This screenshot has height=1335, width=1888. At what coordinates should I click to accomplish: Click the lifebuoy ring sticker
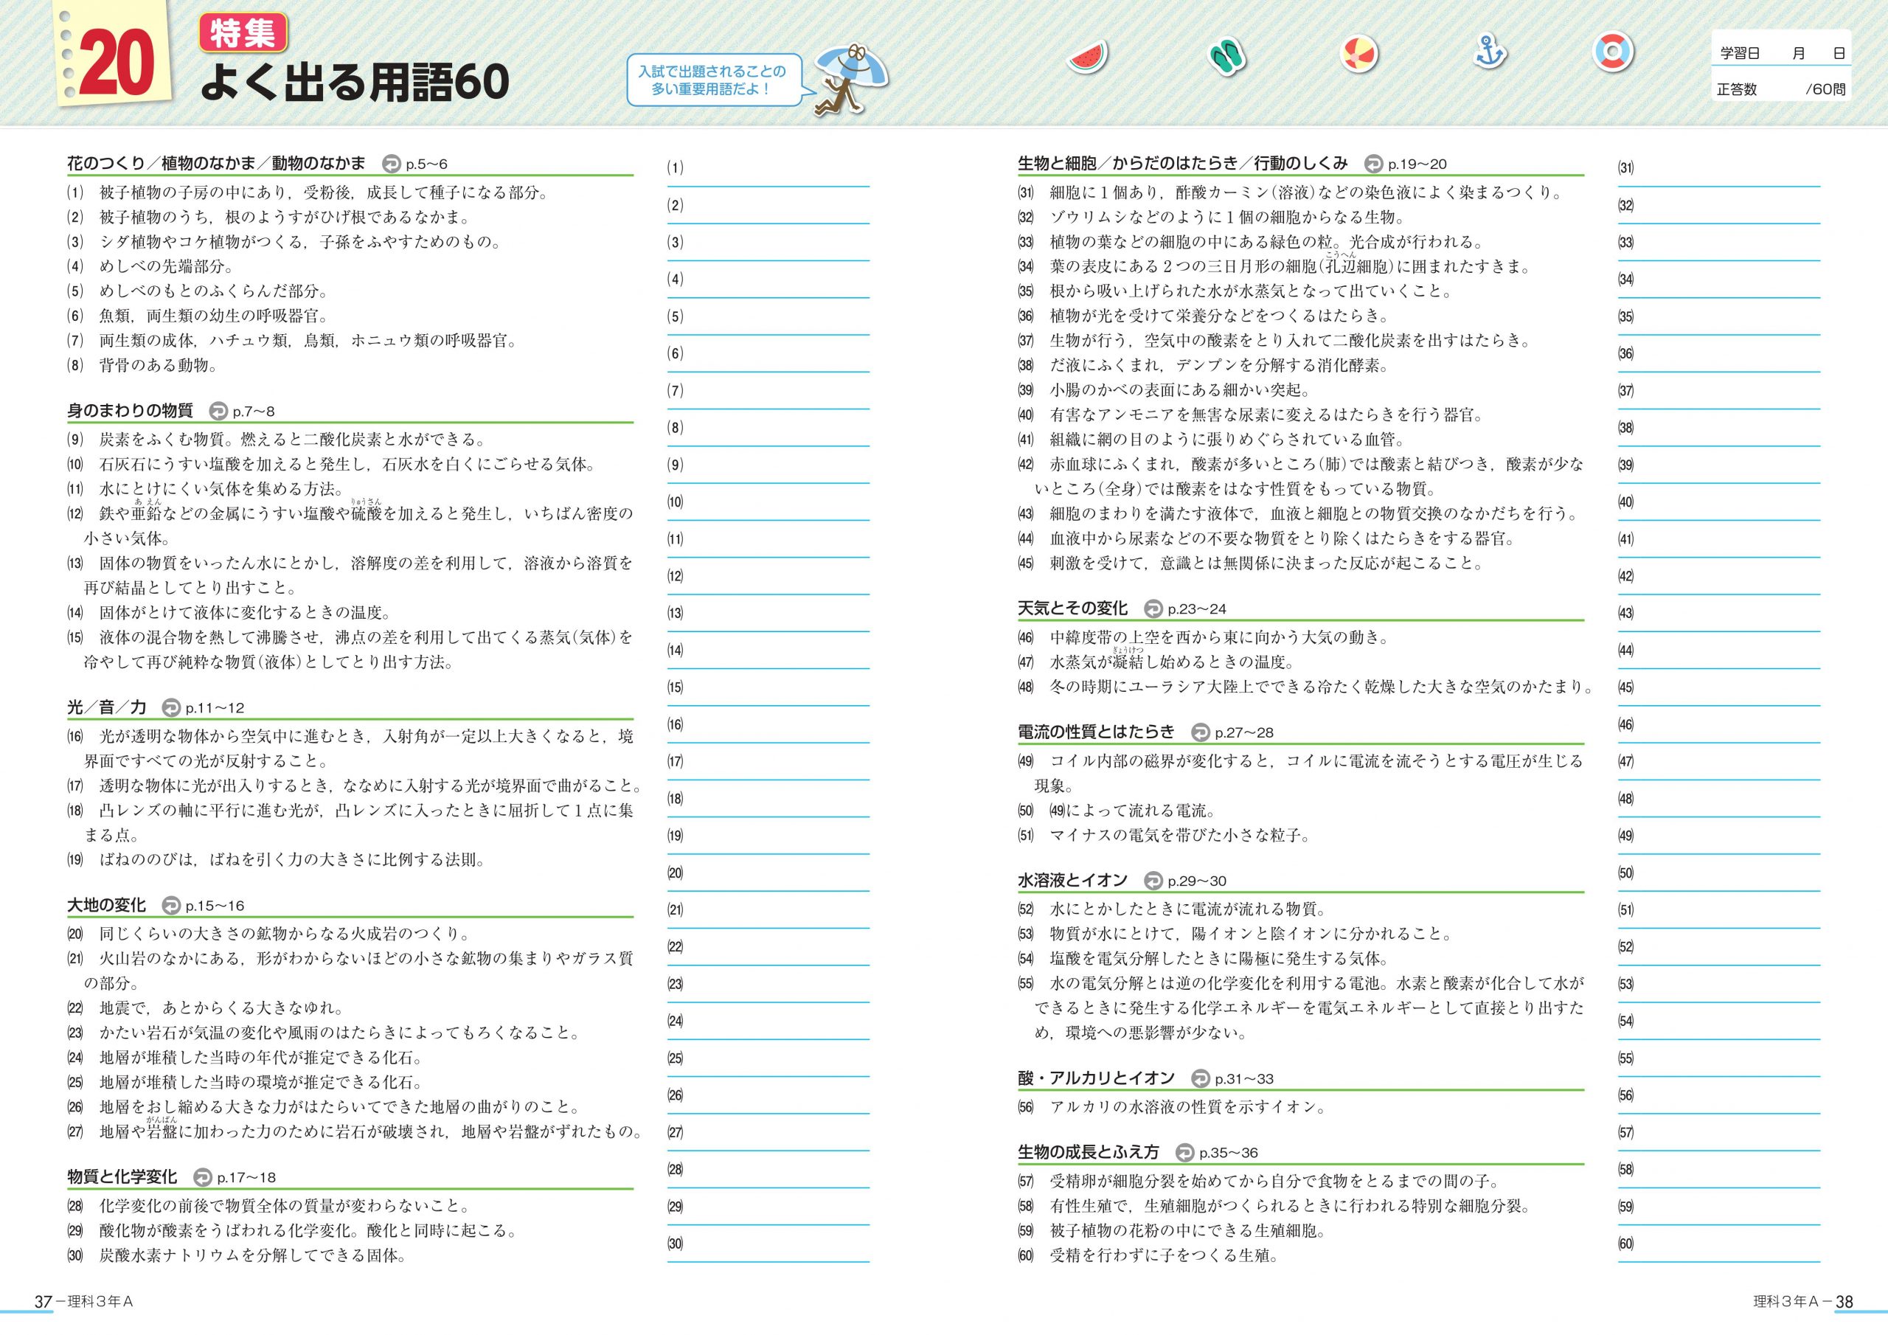[1612, 52]
